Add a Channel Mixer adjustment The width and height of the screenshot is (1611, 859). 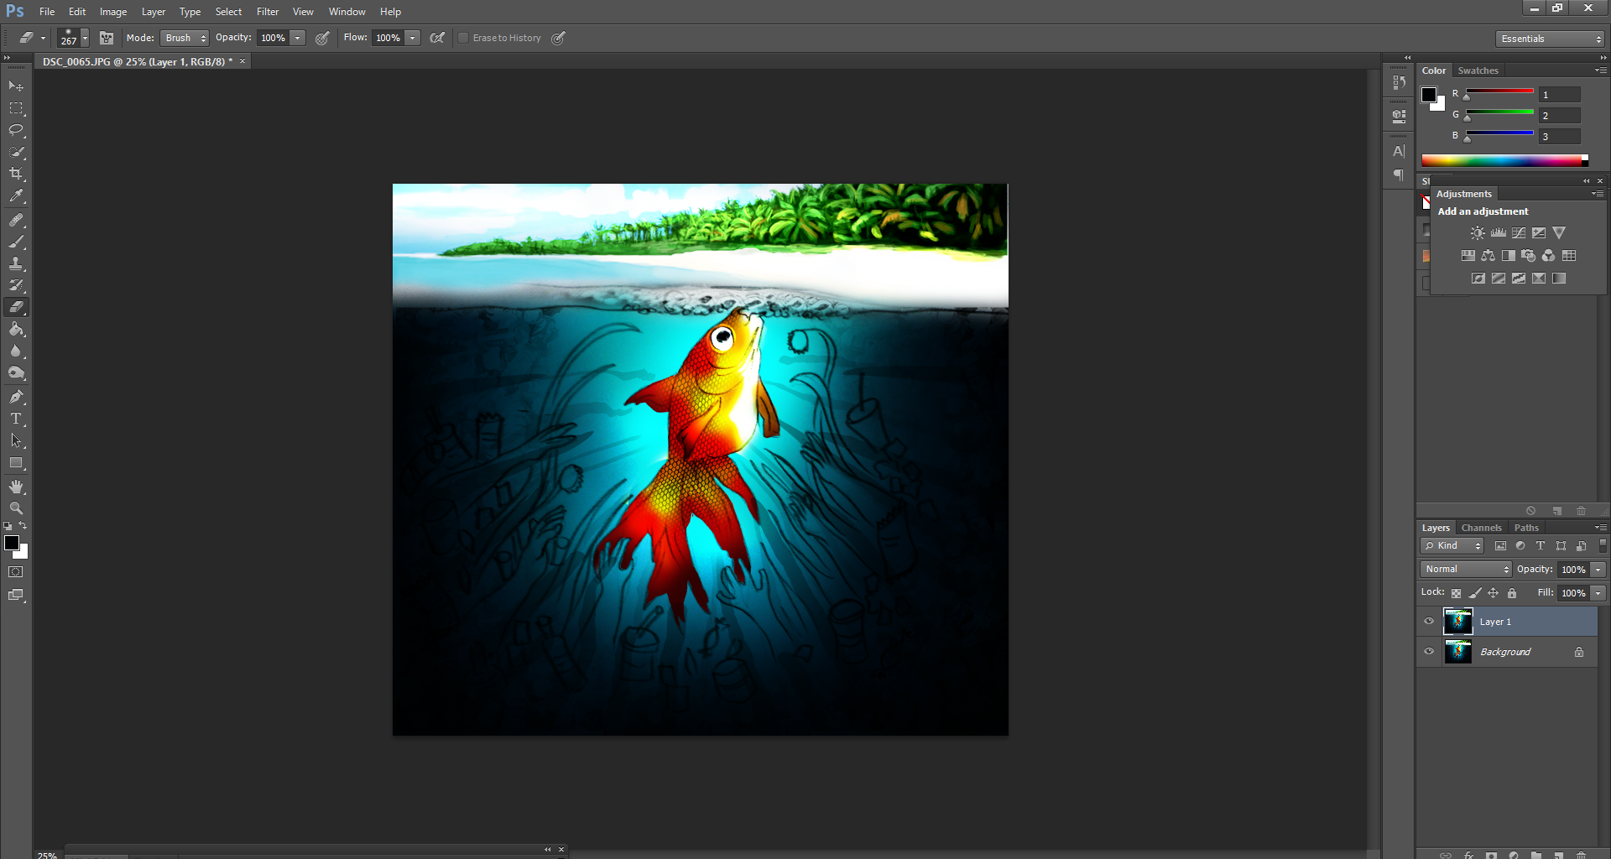point(1548,256)
